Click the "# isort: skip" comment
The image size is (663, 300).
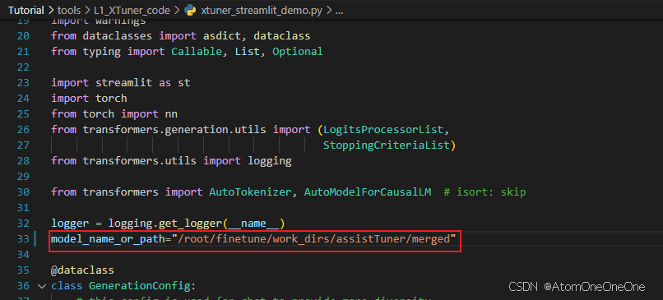pyautogui.click(x=484, y=192)
